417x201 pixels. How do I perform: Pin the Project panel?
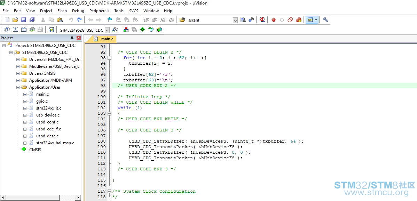[x=72, y=38]
